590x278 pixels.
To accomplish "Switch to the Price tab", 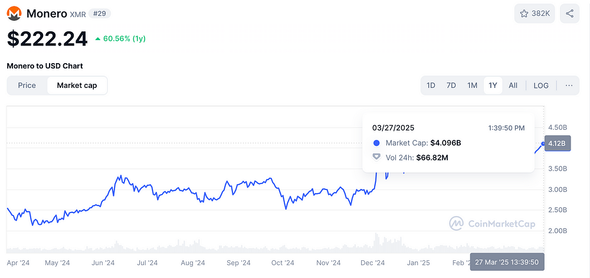I will pos(27,86).
